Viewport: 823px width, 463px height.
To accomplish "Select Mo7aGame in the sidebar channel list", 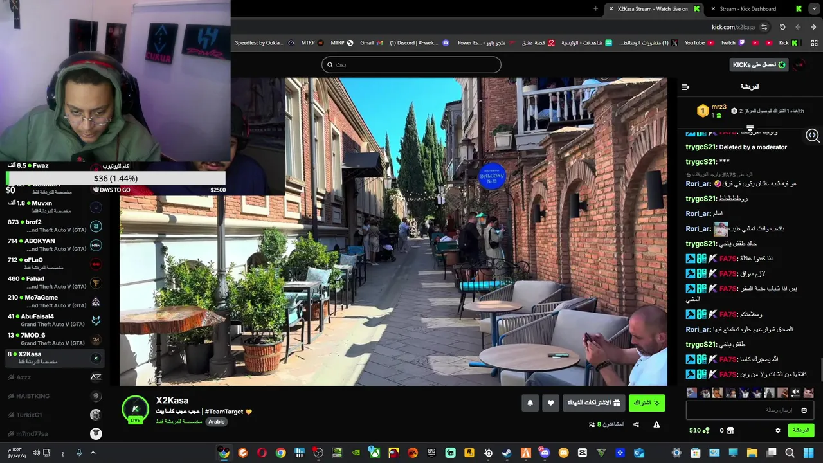I will [x=54, y=301].
